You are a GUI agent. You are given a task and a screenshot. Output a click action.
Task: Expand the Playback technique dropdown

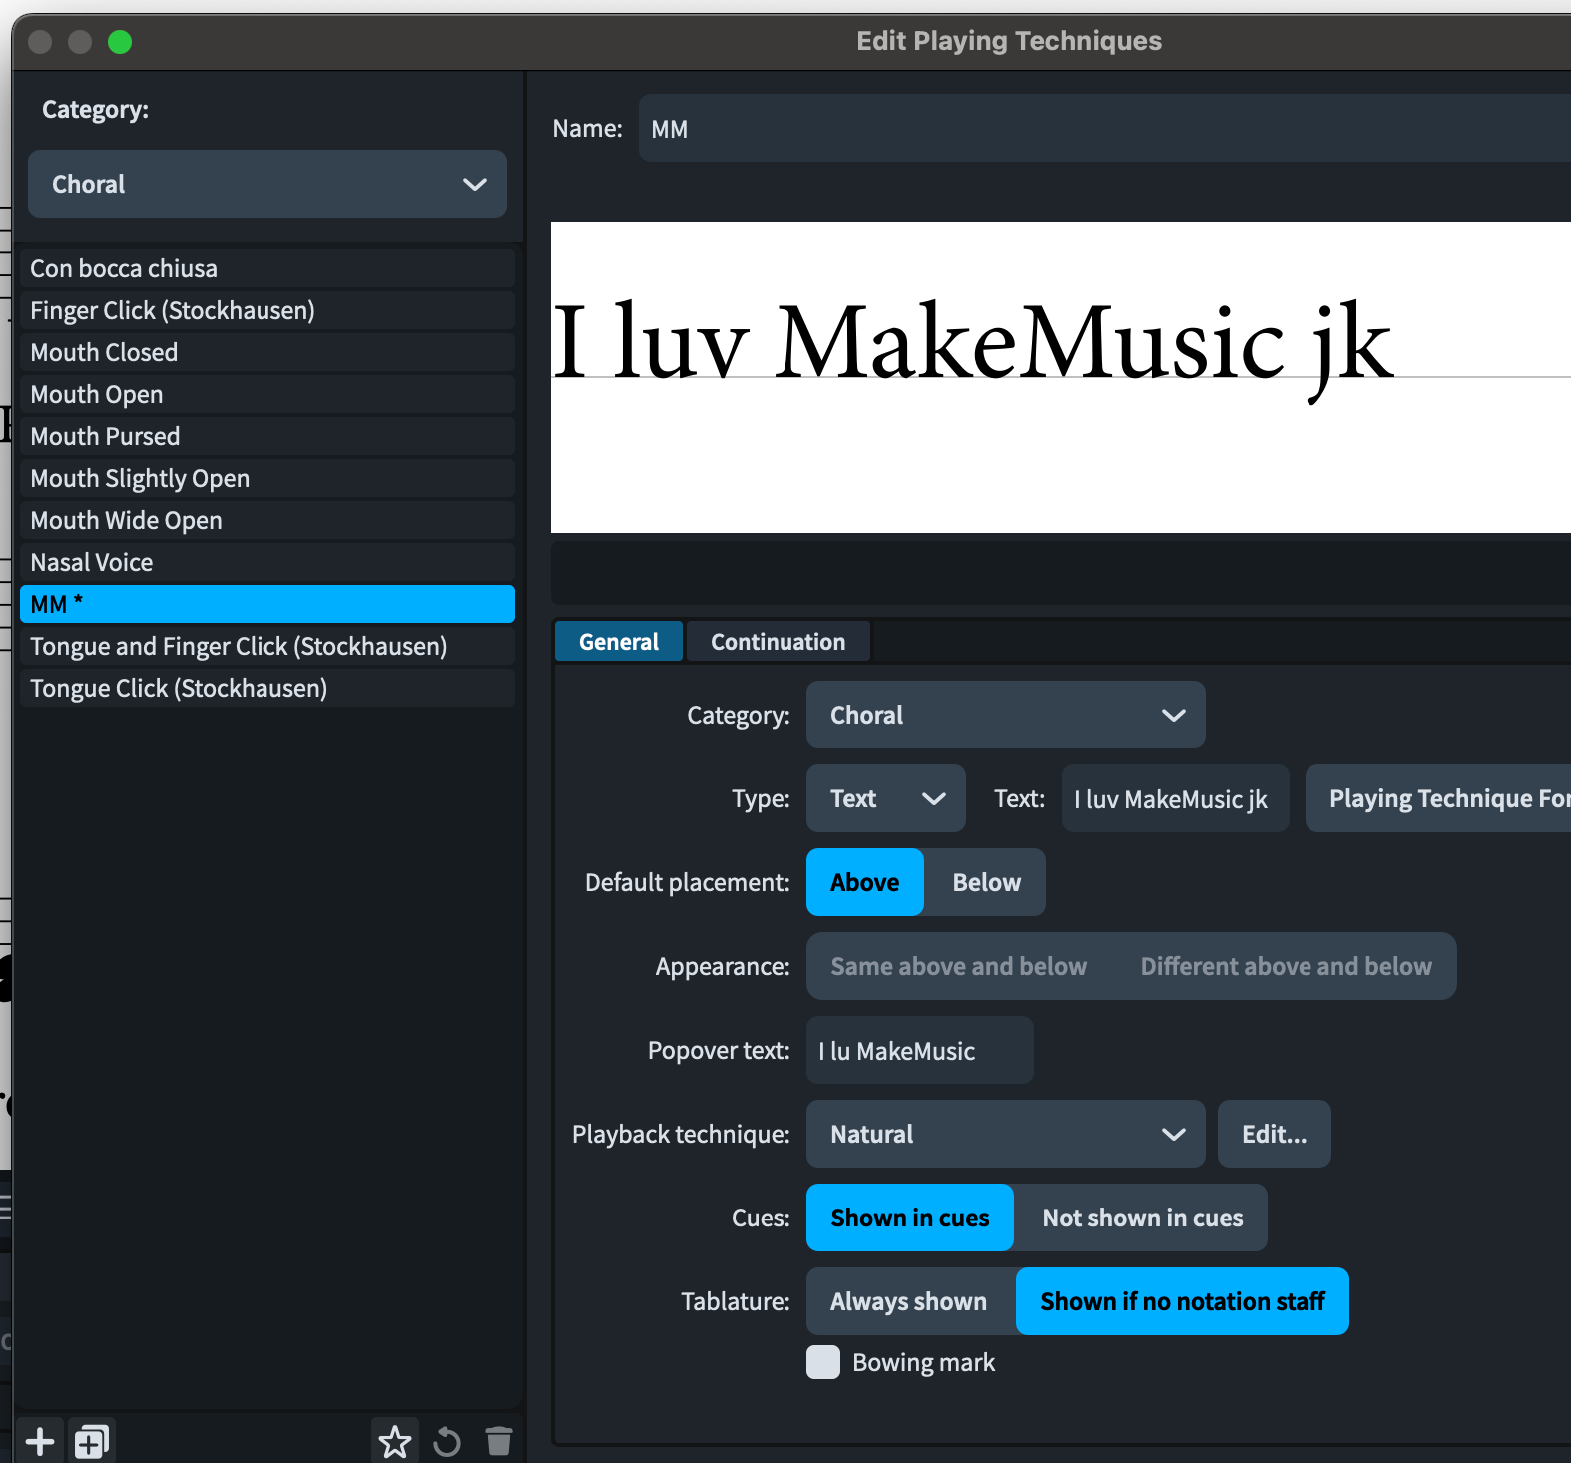[x=1006, y=1134]
